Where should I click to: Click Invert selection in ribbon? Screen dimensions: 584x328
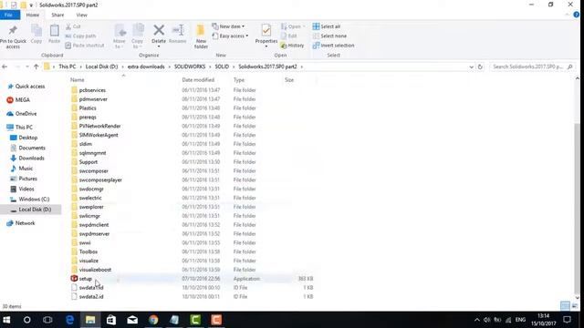pyautogui.click(x=333, y=46)
